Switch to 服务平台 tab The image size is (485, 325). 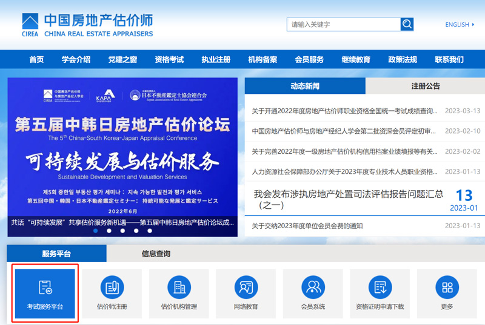tap(56, 254)
